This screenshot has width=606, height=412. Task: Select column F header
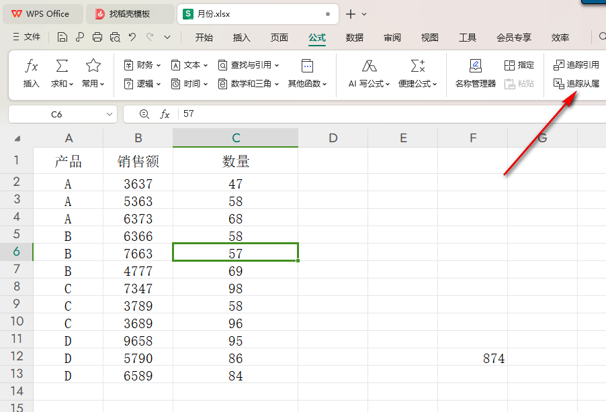click(x=473, y=138)
